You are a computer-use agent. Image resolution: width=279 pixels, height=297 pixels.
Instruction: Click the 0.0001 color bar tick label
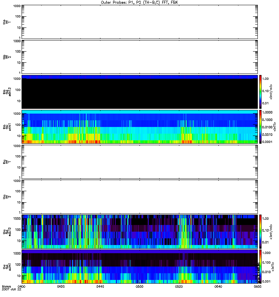267,142
